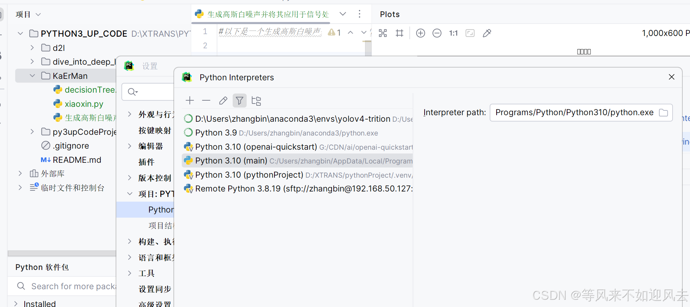Zoom in on the plot

tap(421, 33)
